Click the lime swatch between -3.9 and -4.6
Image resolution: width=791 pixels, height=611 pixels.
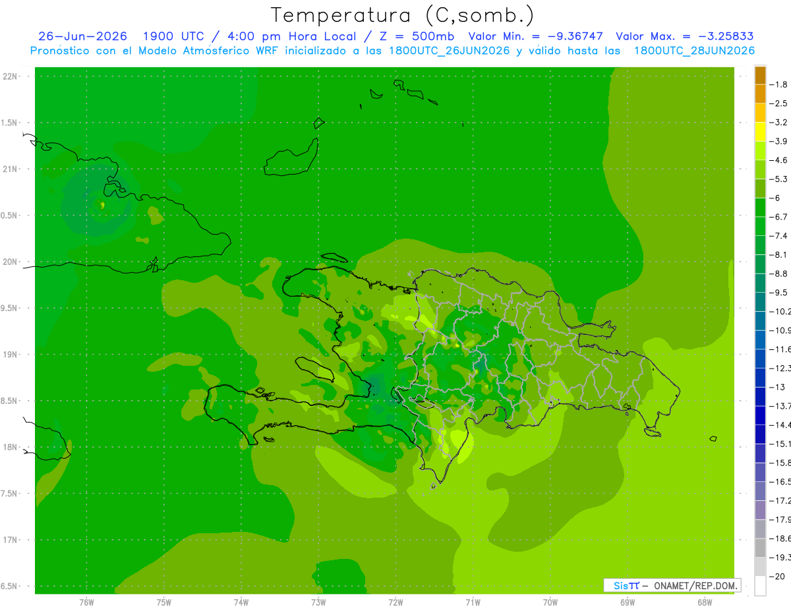[x=760, y=150]
